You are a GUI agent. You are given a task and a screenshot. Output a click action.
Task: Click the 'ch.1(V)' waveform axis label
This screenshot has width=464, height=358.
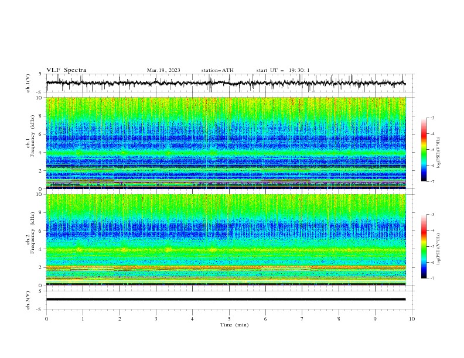click(28, 83)
